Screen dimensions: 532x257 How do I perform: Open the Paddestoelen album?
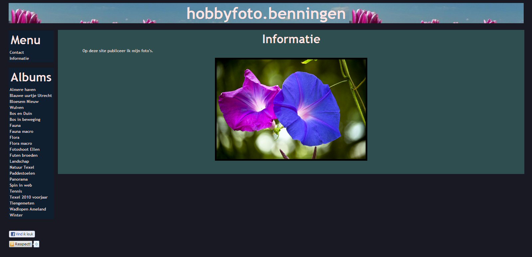[x=22, y=173]
